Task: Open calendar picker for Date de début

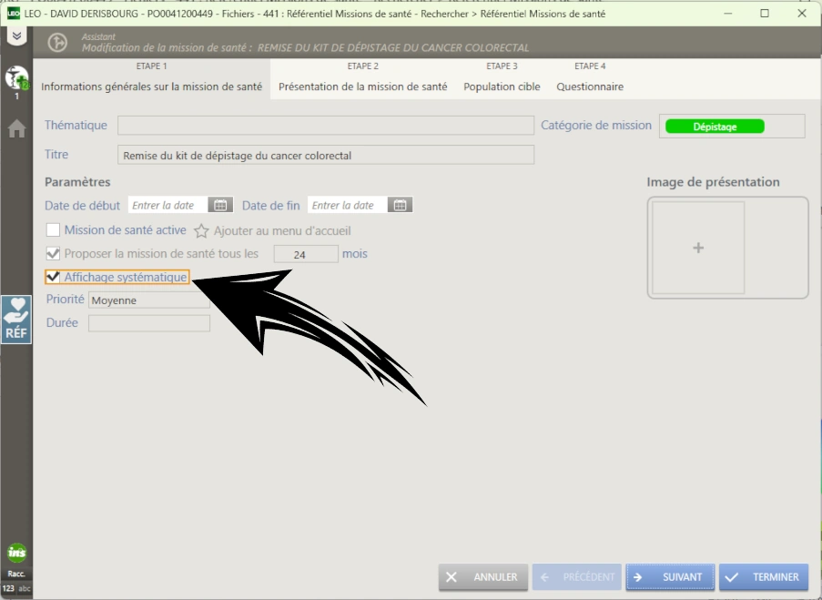Action: pos(219,206)
